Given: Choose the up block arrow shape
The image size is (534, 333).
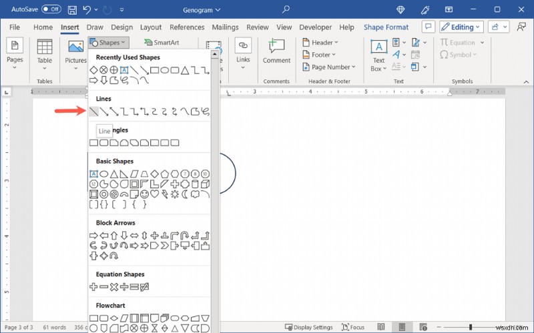Looking at the screenshot, I should tap(114, 236).
